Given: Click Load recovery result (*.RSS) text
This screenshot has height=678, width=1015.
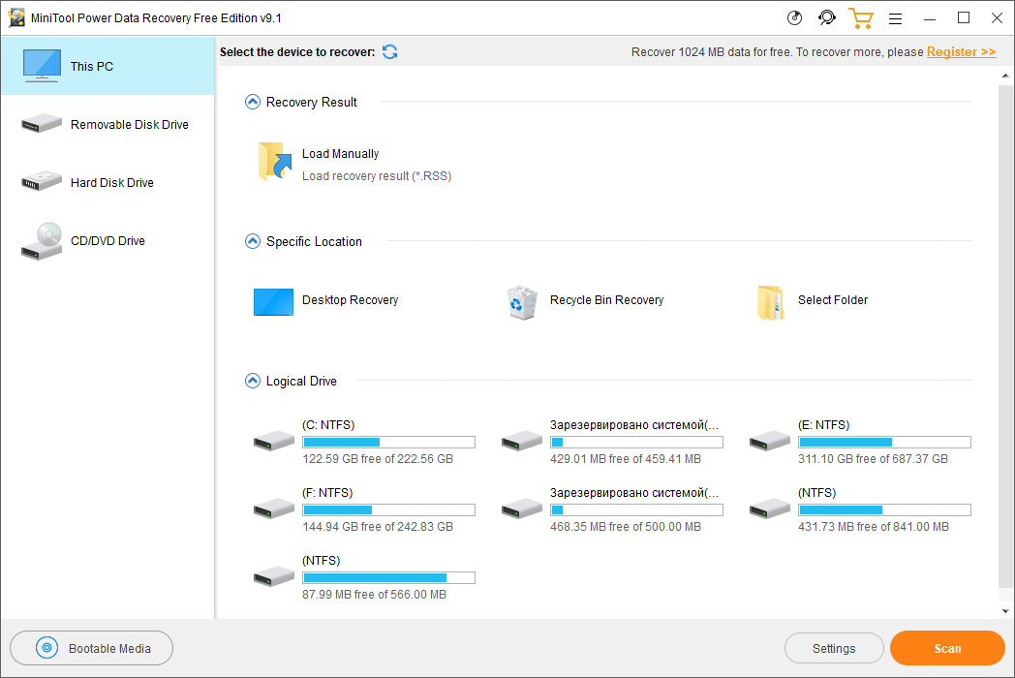Looking at the screenshot, I should click(x=377, y=176).
